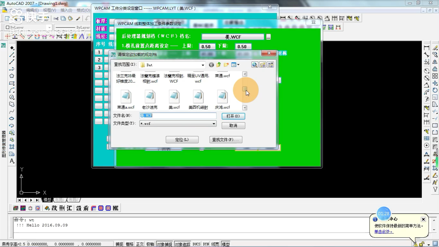439x247 pixels.
Task: Toggle 对象追踪 object tracking
Action: coord(182,244)
